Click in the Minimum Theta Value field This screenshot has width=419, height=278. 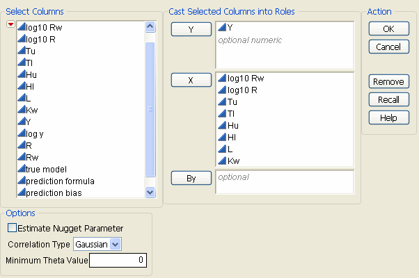point(118,261)
